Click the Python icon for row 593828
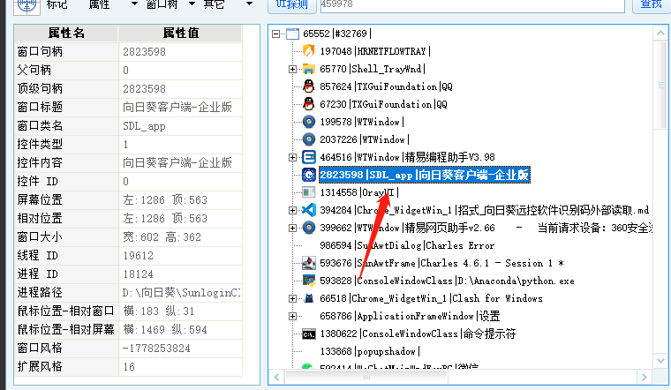Image resolution: width=671 pixels, height=390 pixels. click(x=308, y=281)
